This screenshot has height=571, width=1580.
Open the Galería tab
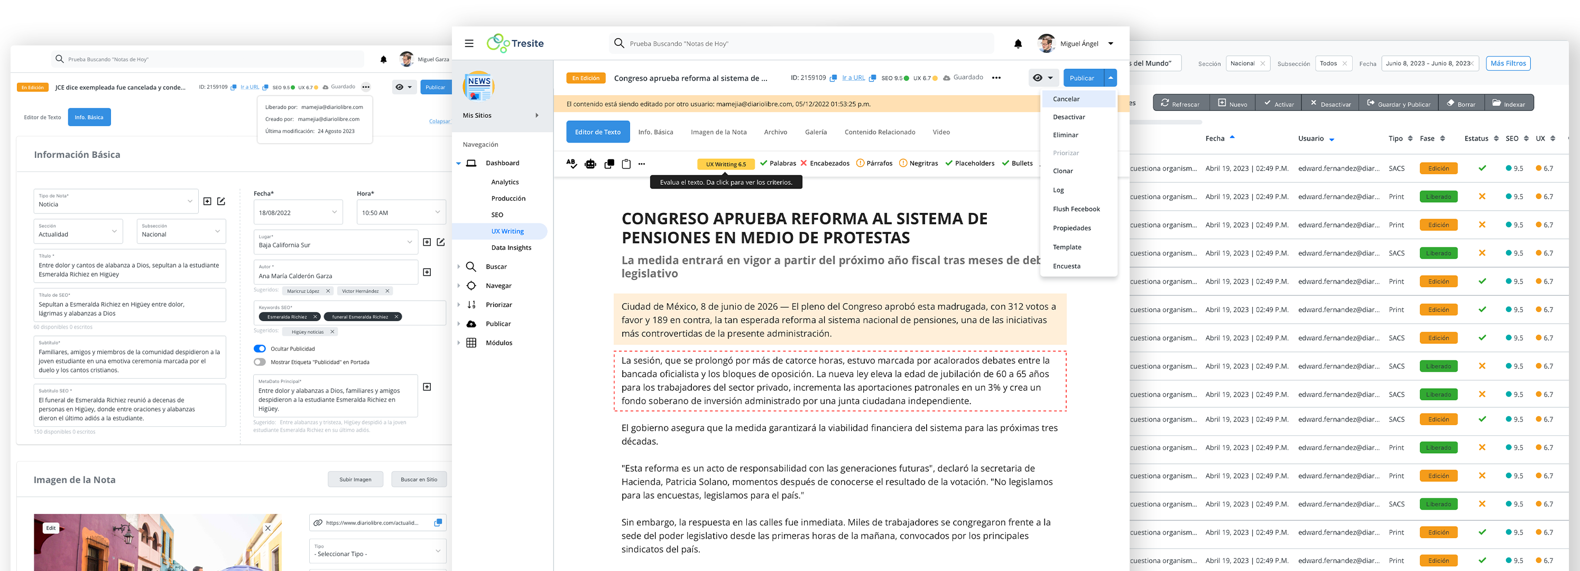(x=816, y=132)
